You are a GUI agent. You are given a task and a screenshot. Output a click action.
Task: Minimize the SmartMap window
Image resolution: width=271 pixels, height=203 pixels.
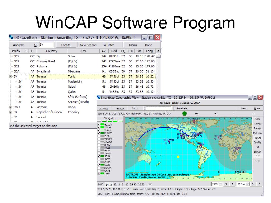click(x=250, y=97)
